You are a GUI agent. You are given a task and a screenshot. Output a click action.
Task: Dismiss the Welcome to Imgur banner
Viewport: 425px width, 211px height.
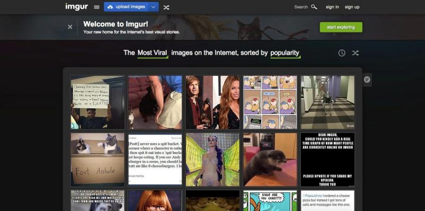pyautogui.click(x=70, y=27)
